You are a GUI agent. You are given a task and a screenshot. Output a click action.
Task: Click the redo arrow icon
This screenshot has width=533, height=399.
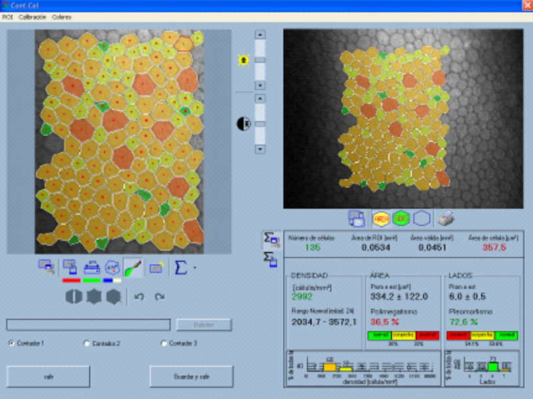159,297
